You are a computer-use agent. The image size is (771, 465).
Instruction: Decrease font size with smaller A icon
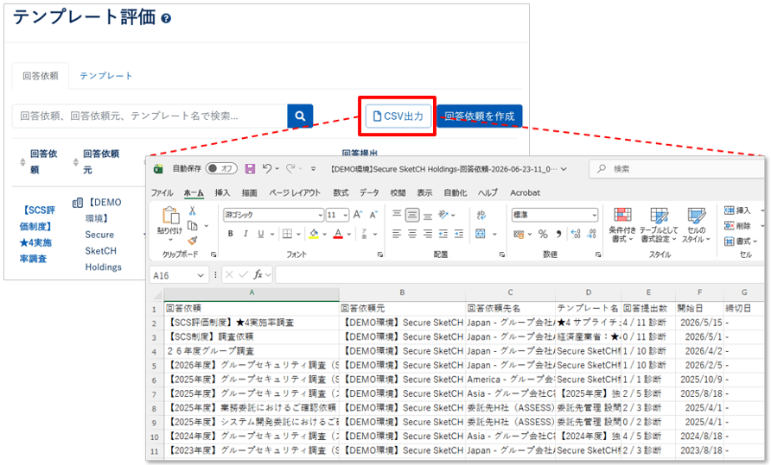coord(373,215)
